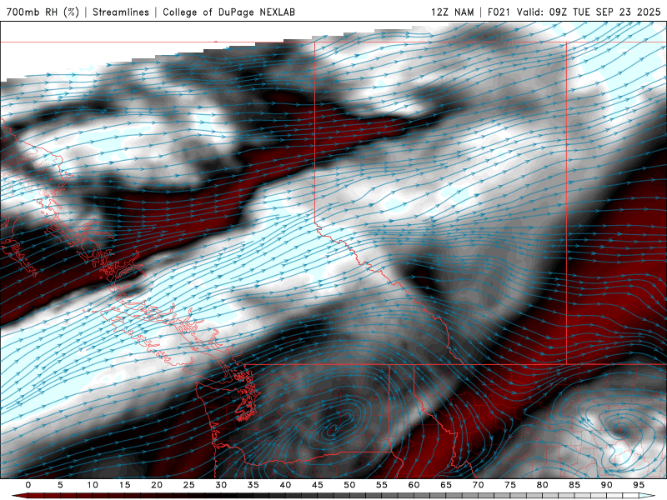Click the colorbar value label 20
The image size is (667, 500).
coord(157,485)
